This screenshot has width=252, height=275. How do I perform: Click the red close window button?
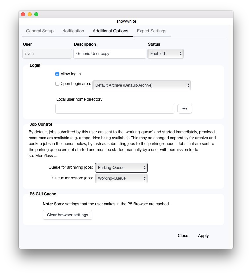click(23, 14)
